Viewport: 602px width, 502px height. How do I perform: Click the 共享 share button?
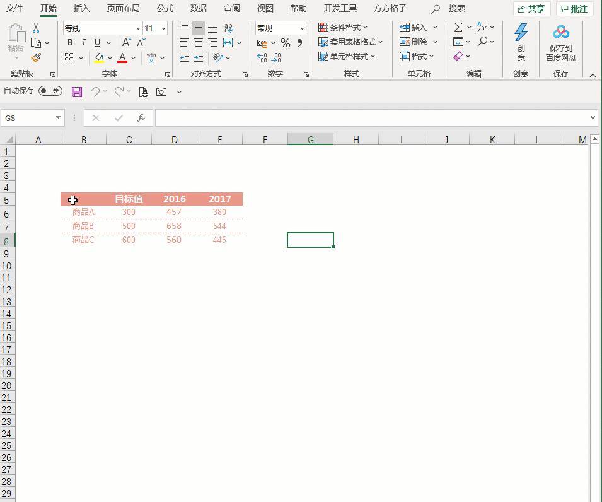tap(531, 9)
